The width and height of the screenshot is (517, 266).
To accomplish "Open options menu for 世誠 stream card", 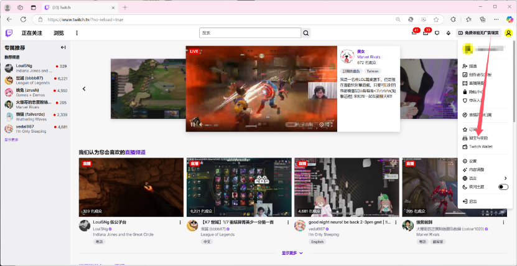I will tap(288, 222).
